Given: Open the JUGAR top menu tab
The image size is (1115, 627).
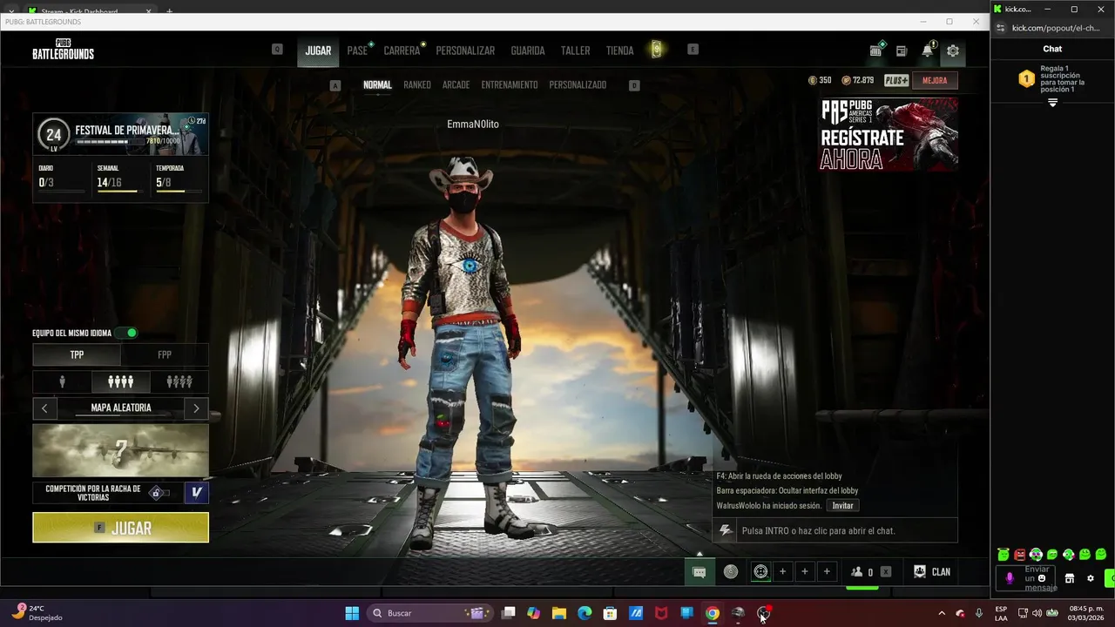Looking at the screenshot, I should tap(318, 51).
